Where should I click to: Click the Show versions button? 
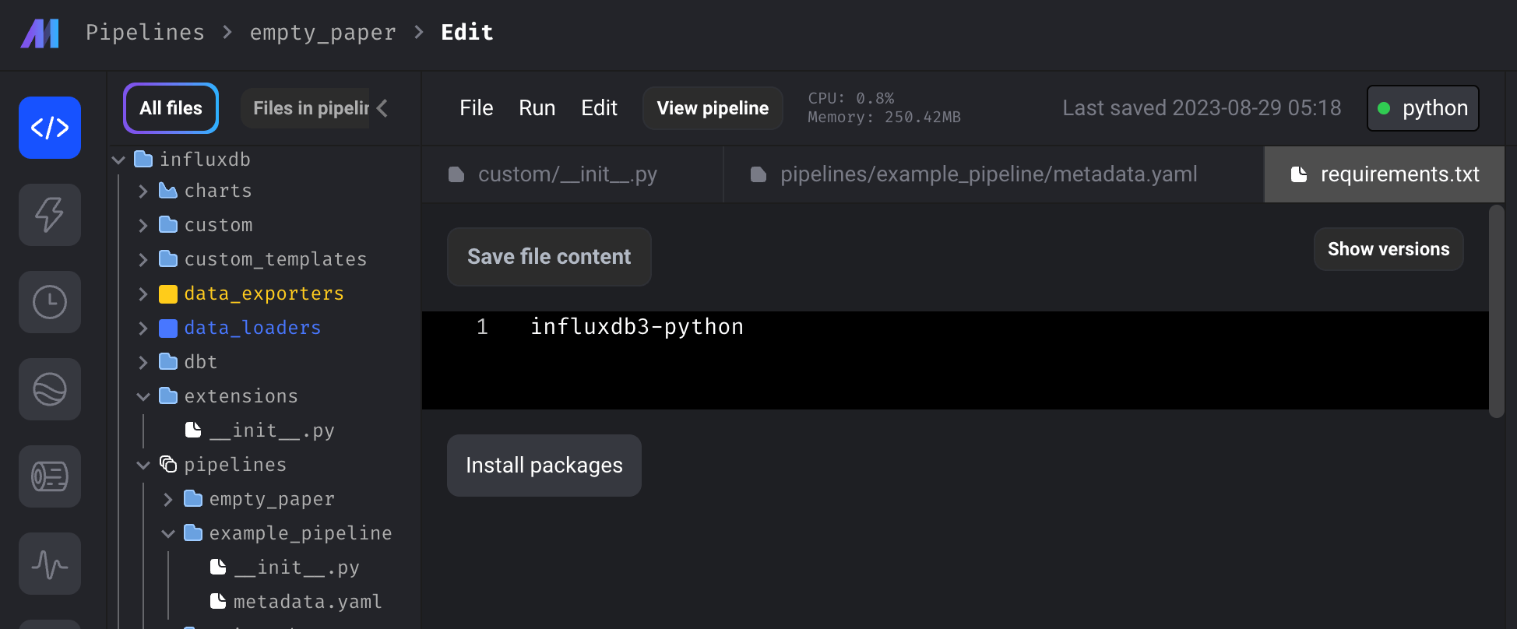1388,249
